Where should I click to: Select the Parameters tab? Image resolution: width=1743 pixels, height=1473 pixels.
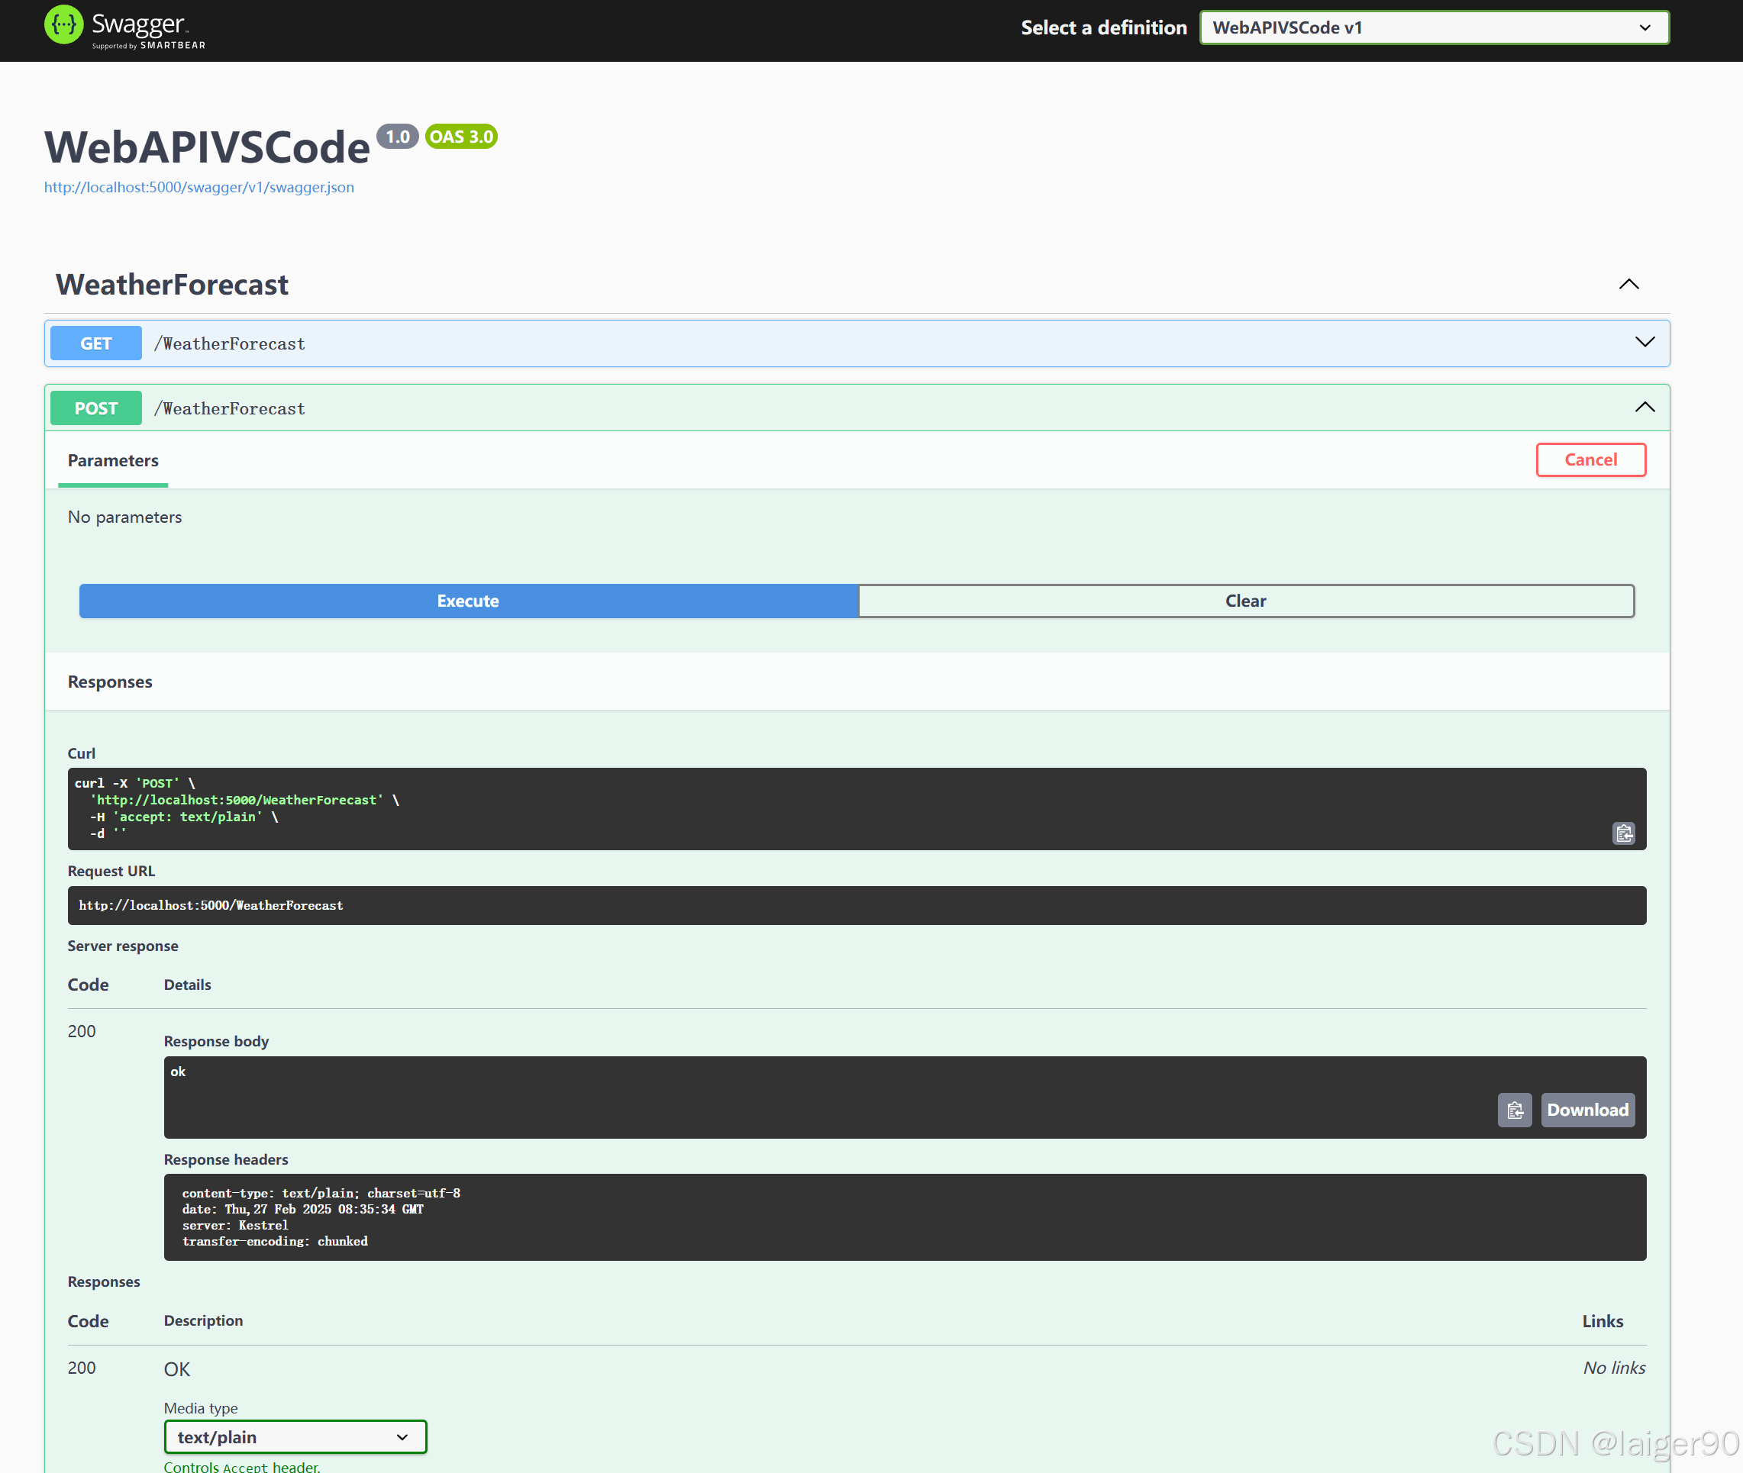click(x=113, y=461)
